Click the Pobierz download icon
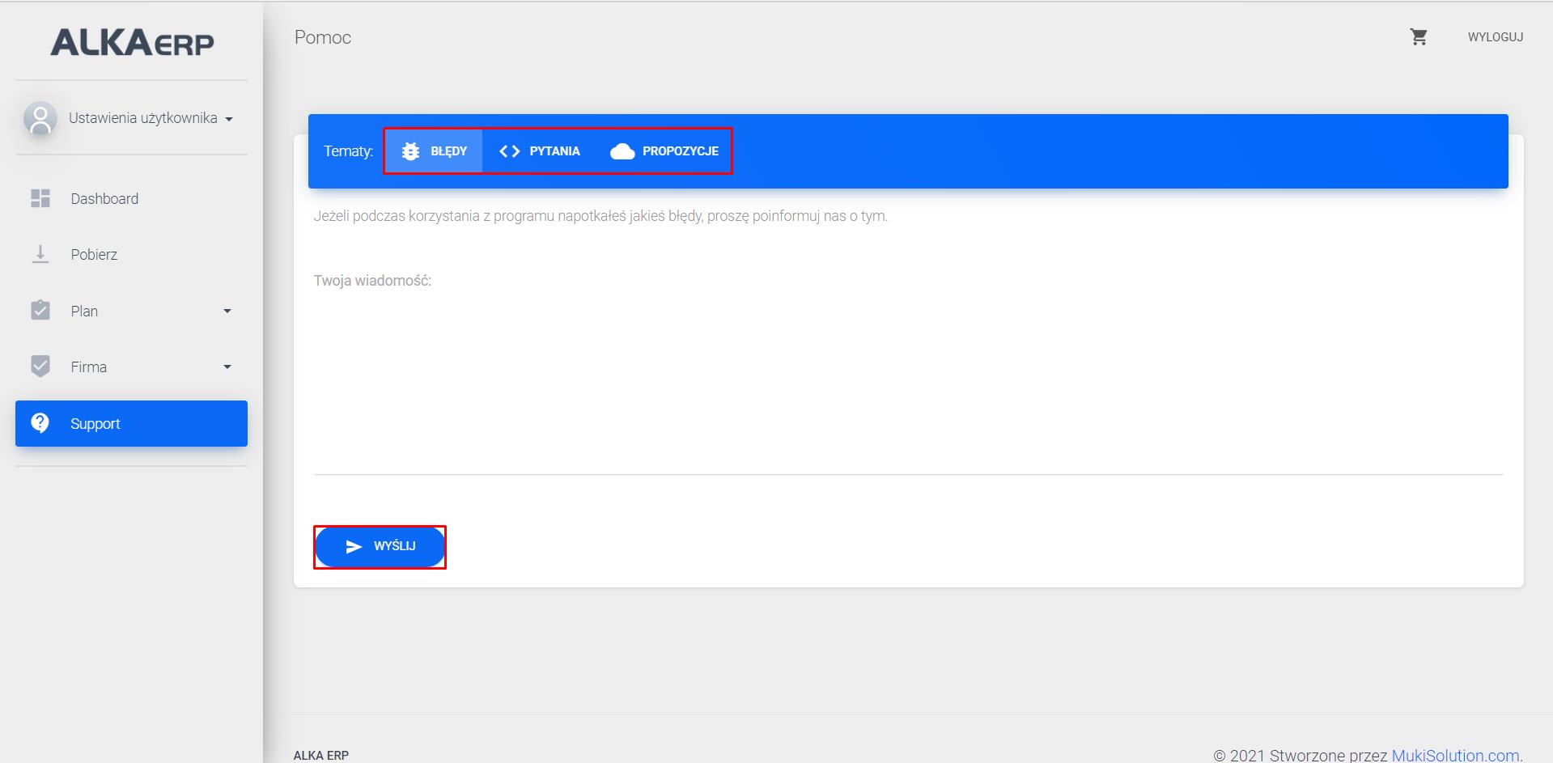The image size is (1553, 763). click(40, 254)
